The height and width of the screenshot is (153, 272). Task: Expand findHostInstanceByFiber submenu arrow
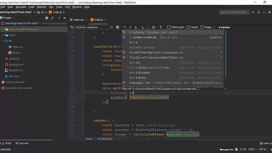221,57
